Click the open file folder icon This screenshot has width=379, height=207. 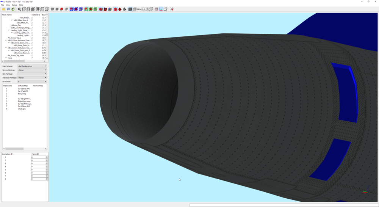pyautogui.click(x=4, y=9)
